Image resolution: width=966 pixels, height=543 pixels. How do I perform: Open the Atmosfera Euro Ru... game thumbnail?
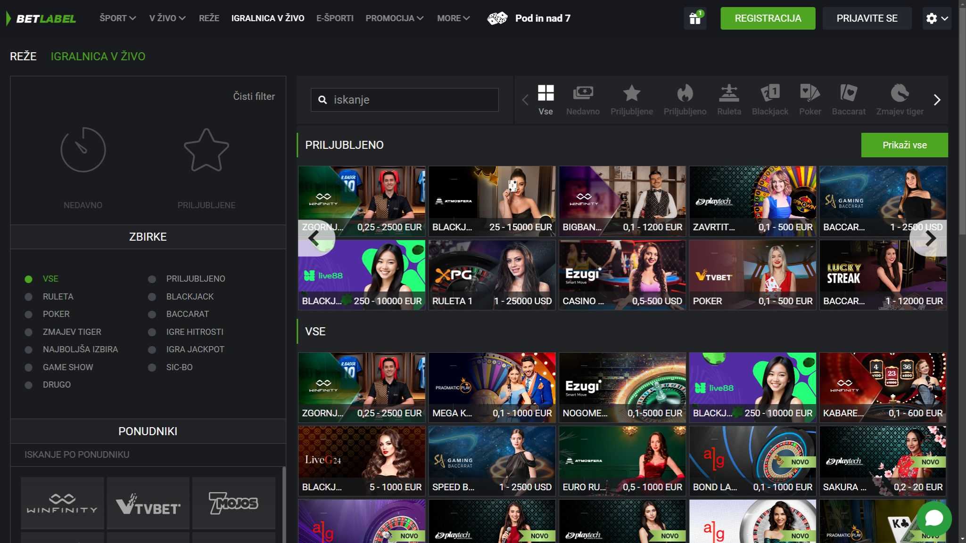(622, 461)
